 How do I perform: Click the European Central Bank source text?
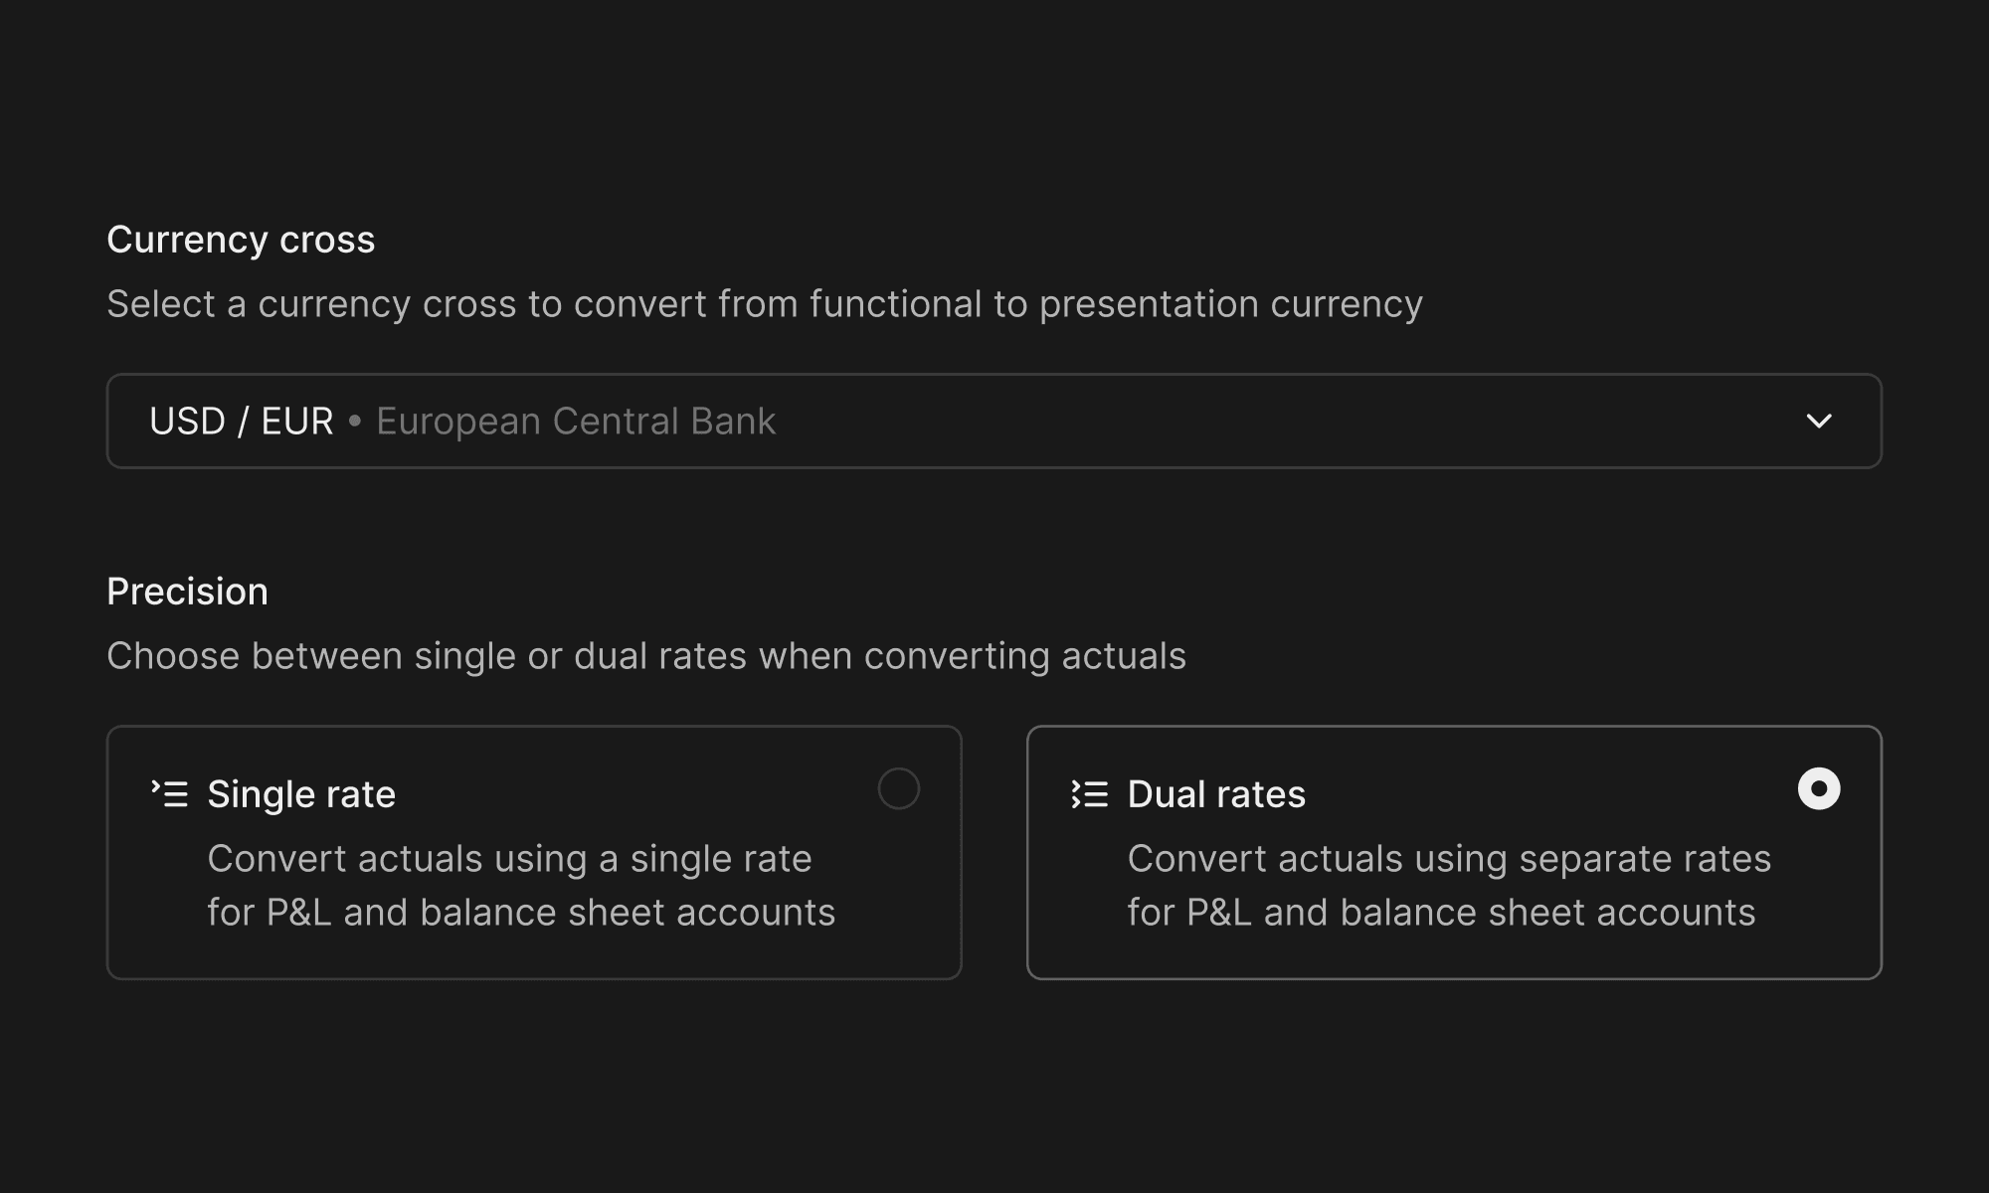pos(576,422)
